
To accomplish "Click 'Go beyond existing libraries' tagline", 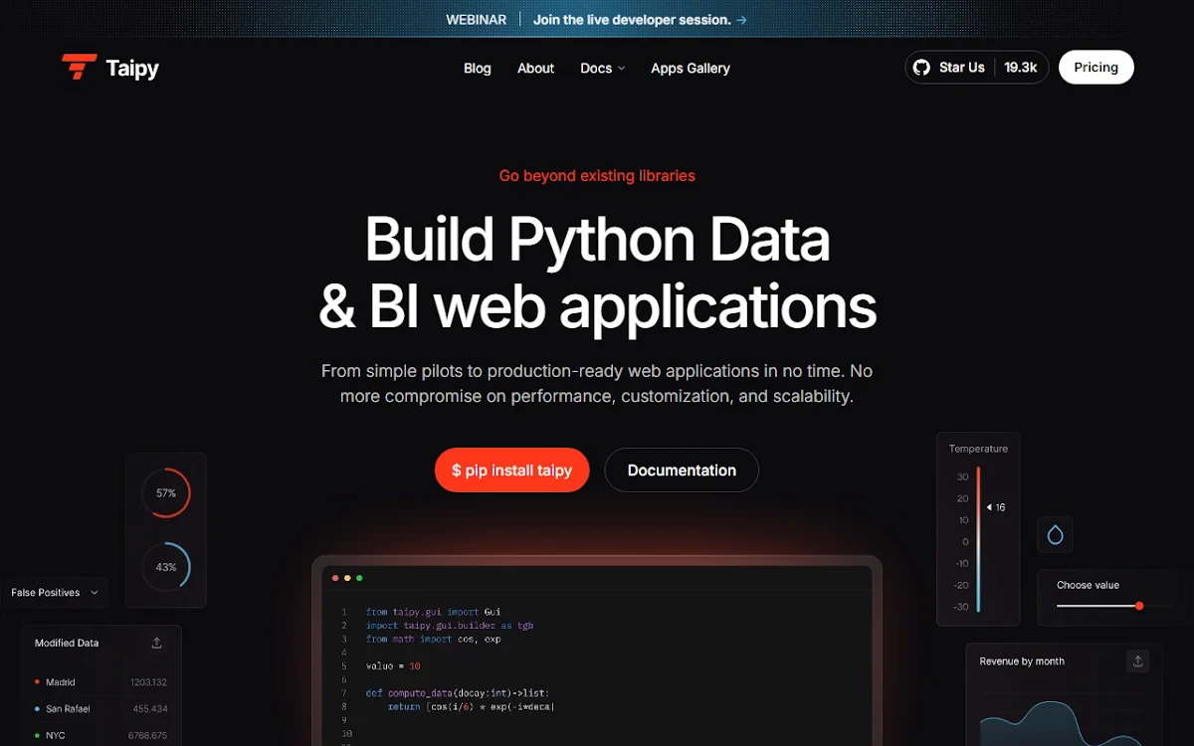I will pos(597,176).
